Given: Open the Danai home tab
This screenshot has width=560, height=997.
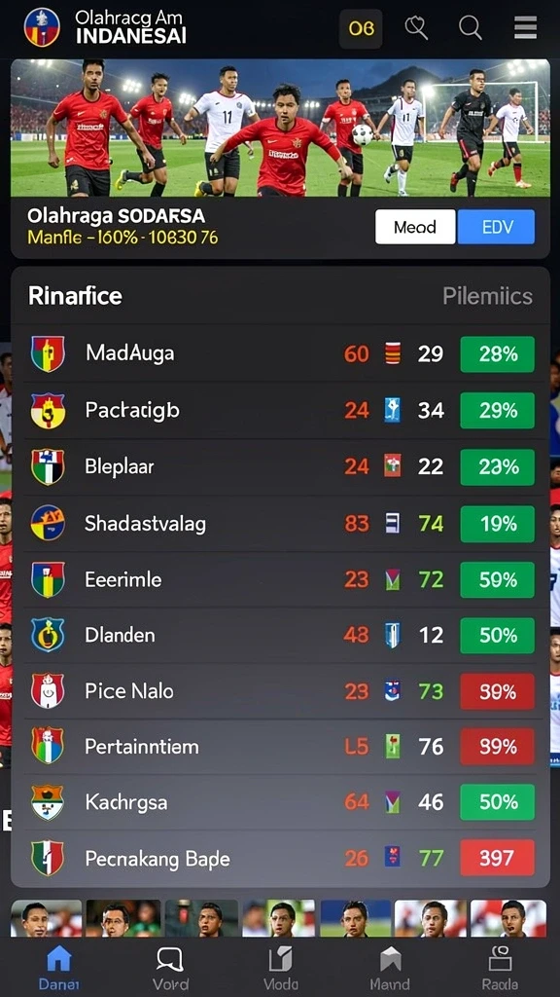Looking at the screenshot, I should [x=59, y=967].
